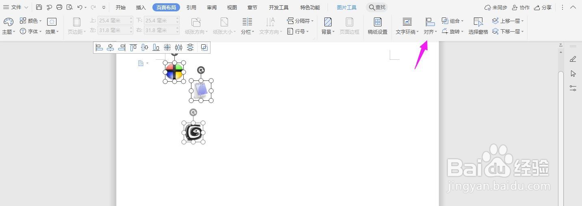The image size is (582, 206).
Task: Open the 文件 menu dropdown
Action: point(16,7)
